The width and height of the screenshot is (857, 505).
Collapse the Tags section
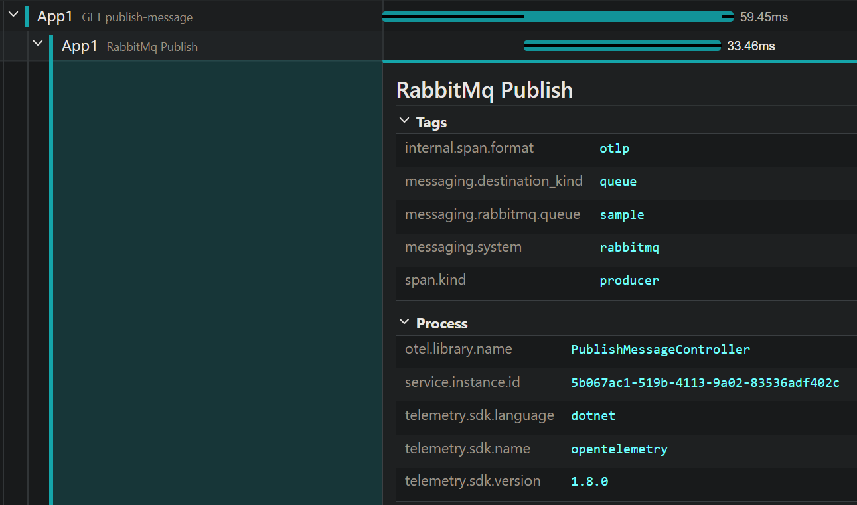coord(404,121)
